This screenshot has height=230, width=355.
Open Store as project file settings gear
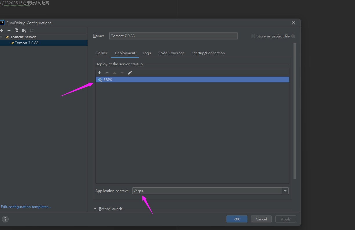pyautogui.click(x=293, y=36)
